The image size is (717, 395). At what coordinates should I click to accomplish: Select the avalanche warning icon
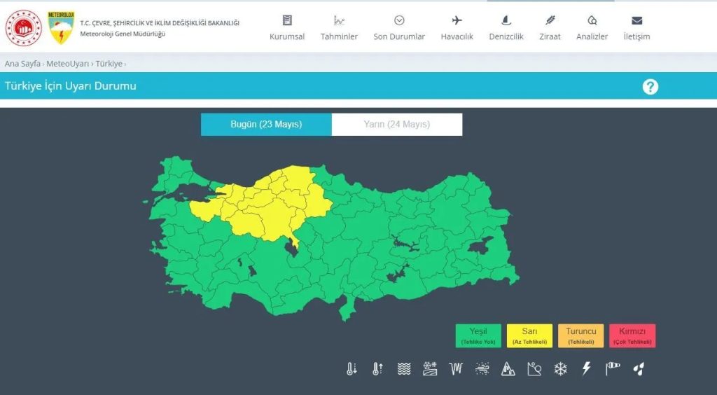(x=534, y=368)
